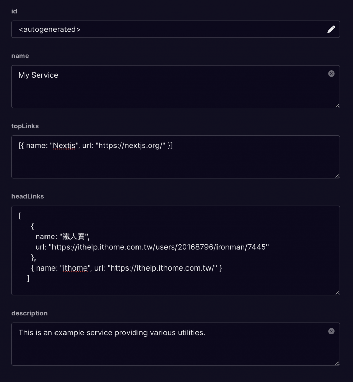Clear the name field with its x icon
The height and width of the screenshot is (382, 353).
point(331,74)
